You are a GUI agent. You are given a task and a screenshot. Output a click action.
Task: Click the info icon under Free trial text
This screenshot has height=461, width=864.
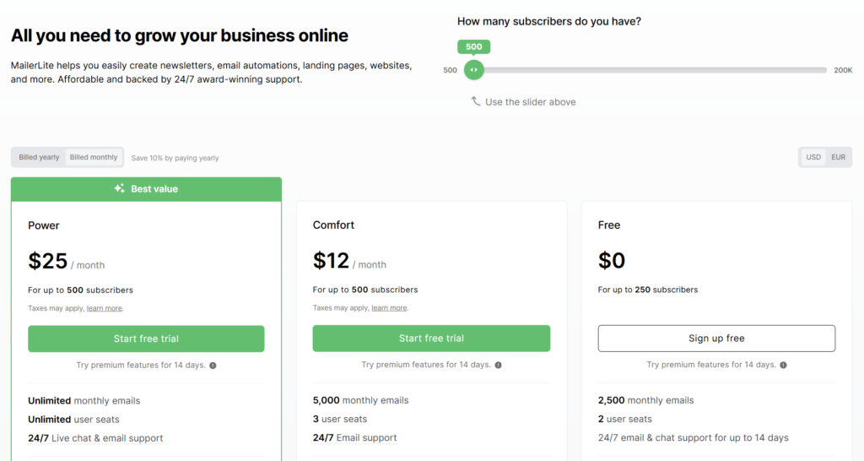tap(783, 365)
